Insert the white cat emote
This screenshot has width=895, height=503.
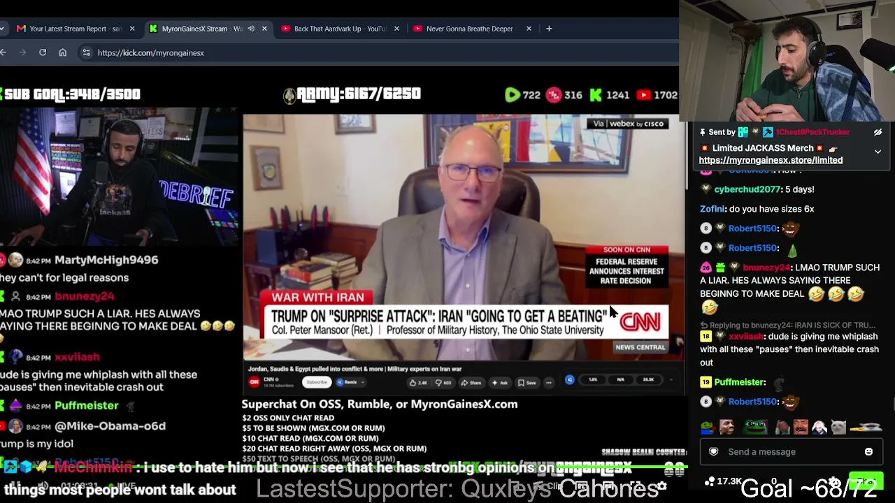[x=838, y=426]
